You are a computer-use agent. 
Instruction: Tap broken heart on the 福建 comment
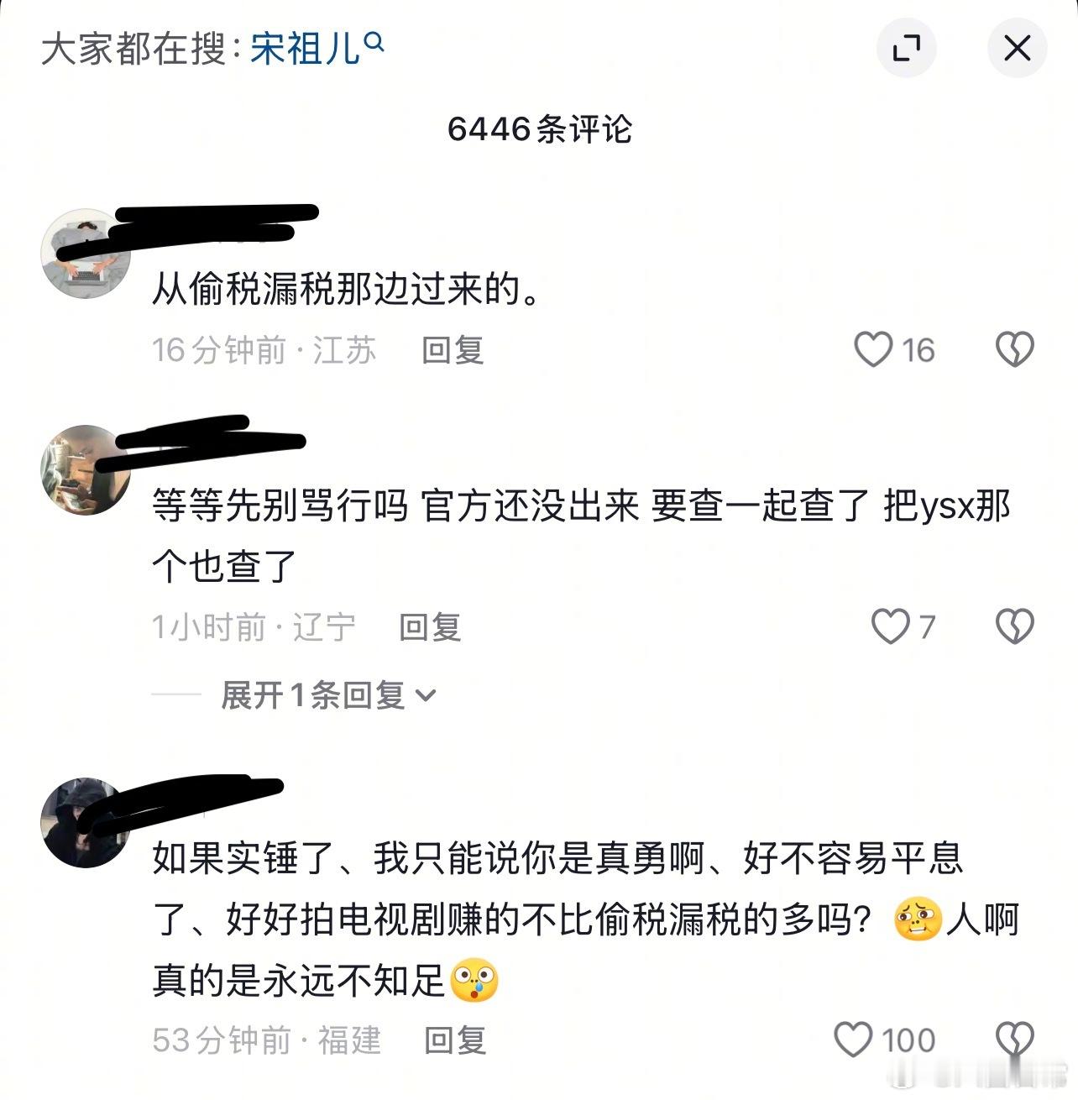pos(1014,1040)
